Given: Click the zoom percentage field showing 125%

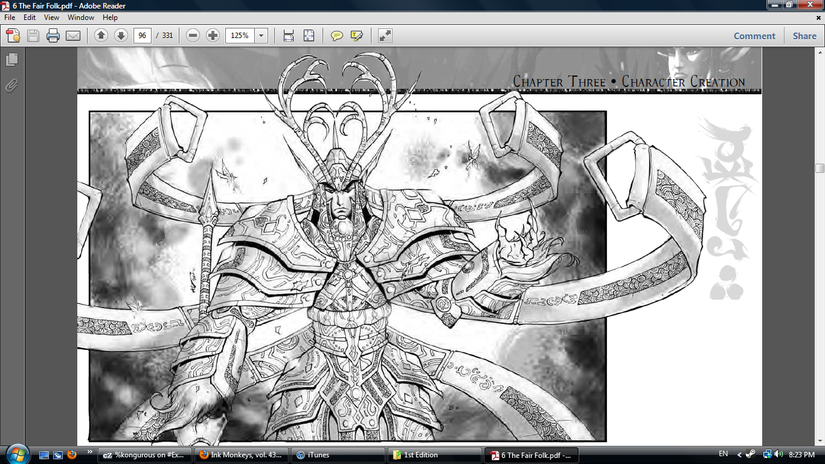Looking at the screenshot, I should 240,36.
